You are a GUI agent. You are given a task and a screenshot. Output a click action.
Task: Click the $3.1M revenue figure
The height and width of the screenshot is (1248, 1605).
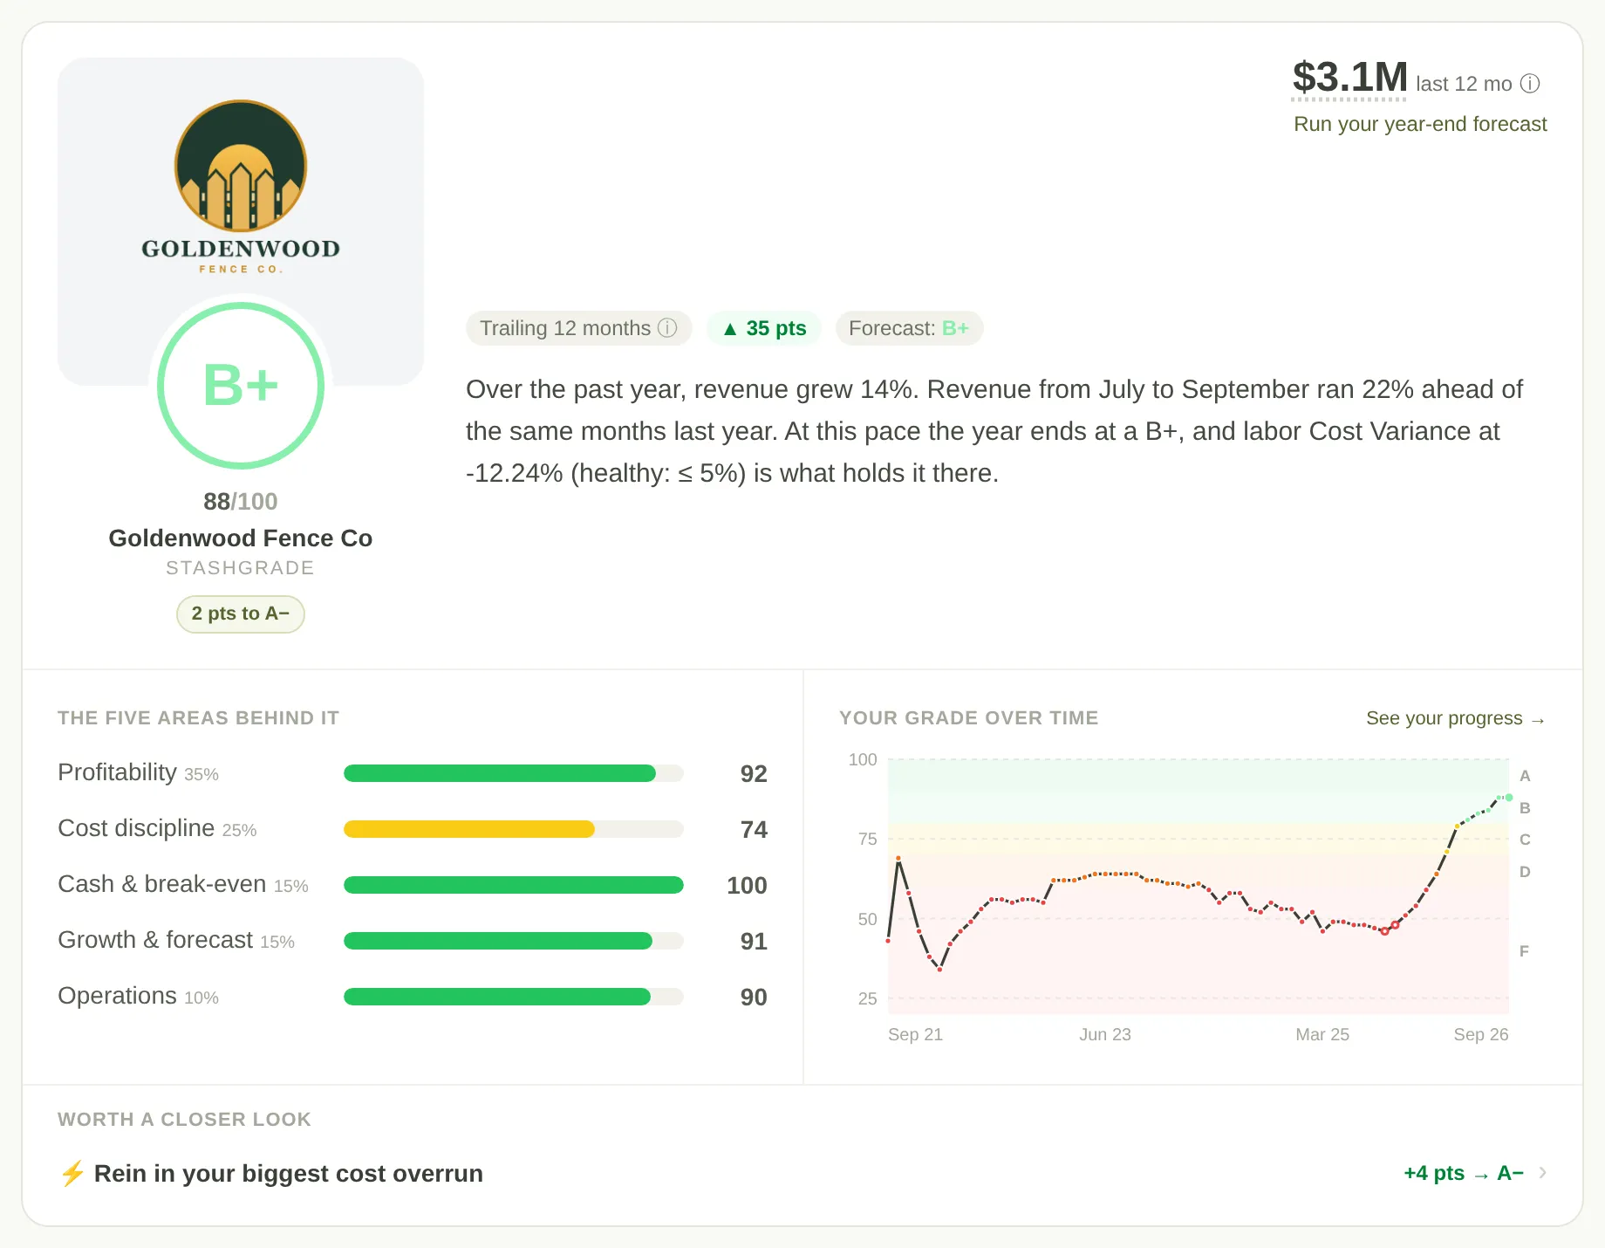pyautogui.click(x=1349, y=78)
